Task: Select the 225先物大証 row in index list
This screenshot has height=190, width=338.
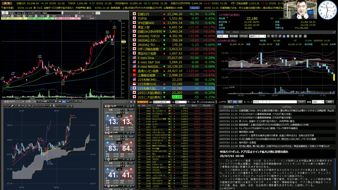Action: point(173,88)
